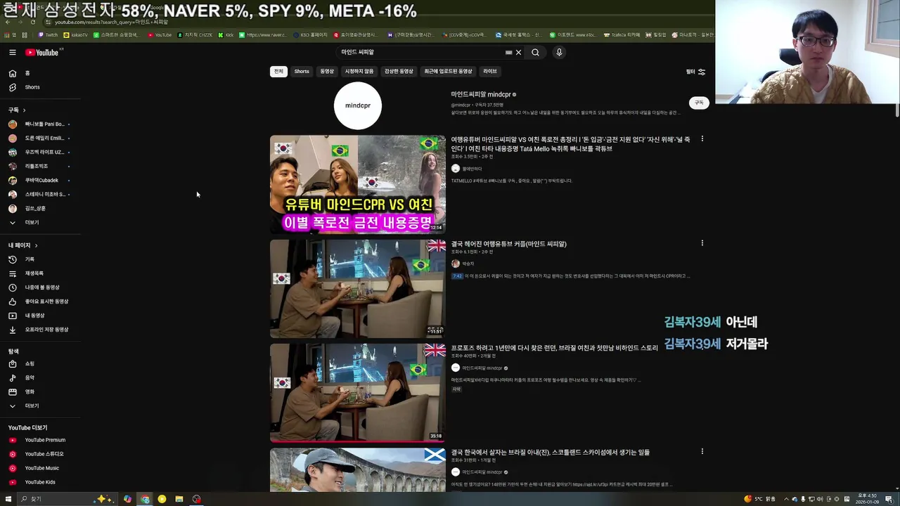Open more options for 여행유튜버 마인드씨피알 VS 여친 video

pyautogui.click(x=702, y=139)
